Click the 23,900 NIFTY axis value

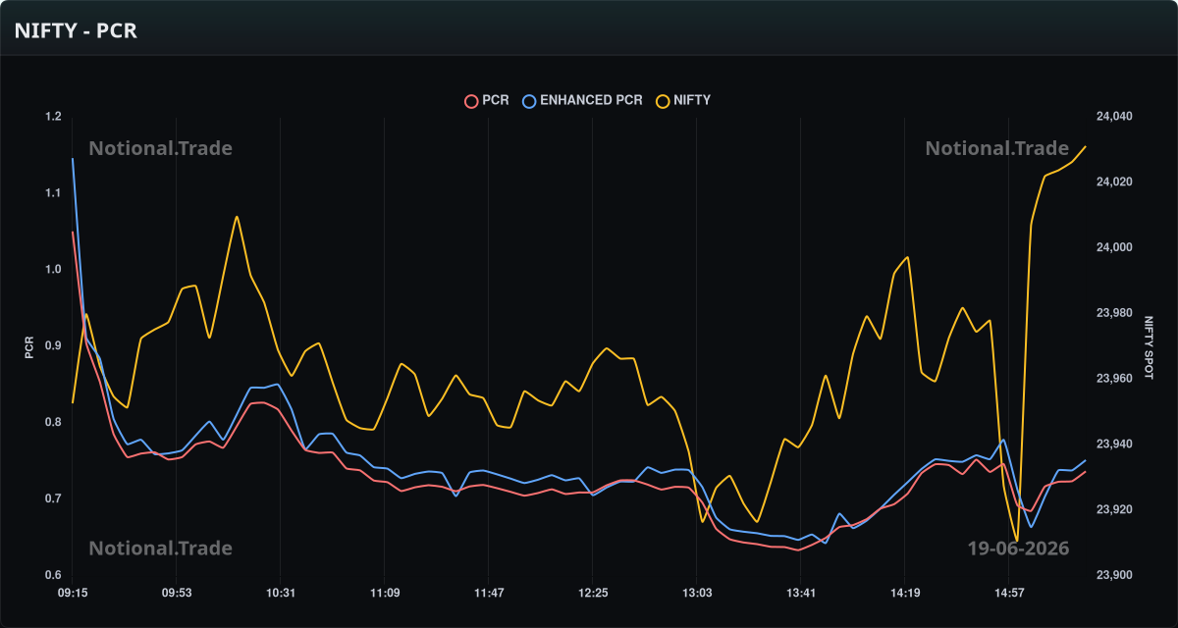click(x=1114, y=576)
